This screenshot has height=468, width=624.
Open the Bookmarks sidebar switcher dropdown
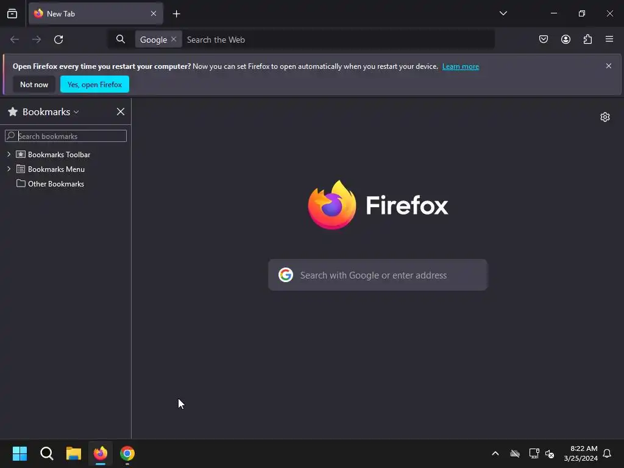tap(51, 112)
